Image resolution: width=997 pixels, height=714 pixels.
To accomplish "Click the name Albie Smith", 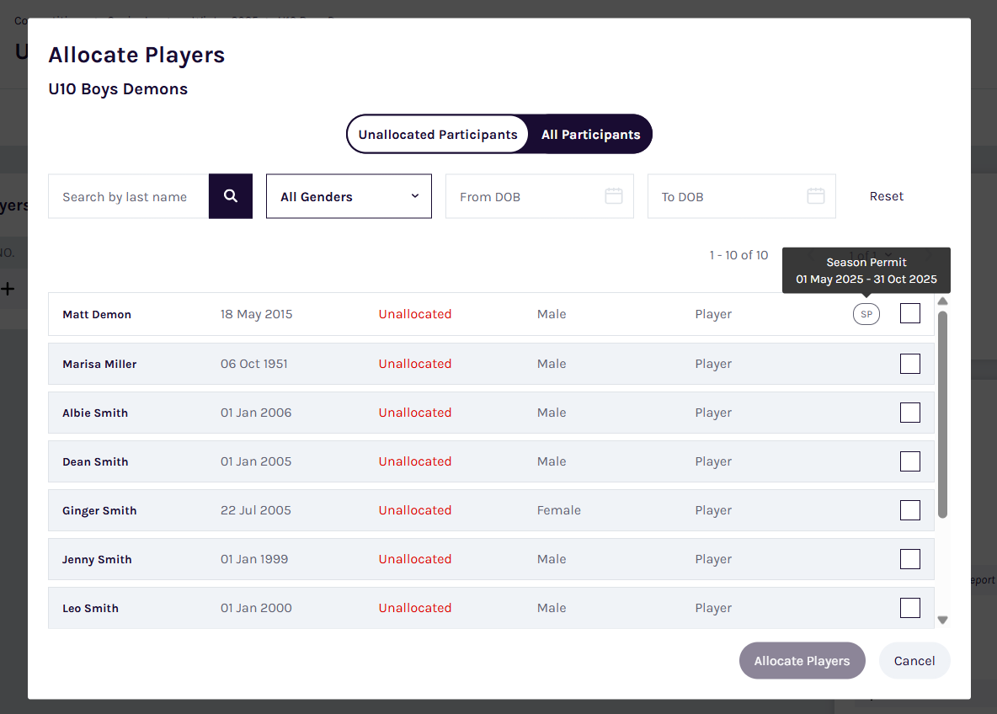I will click(x=95, y=413).
